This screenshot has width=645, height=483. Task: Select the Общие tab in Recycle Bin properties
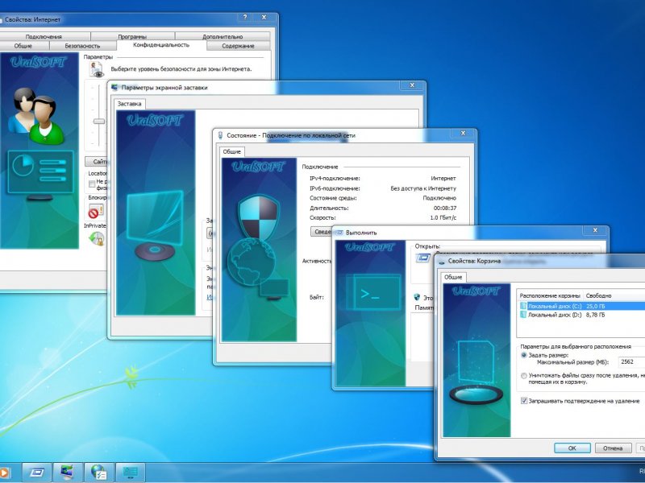click(x=453, y=277)
